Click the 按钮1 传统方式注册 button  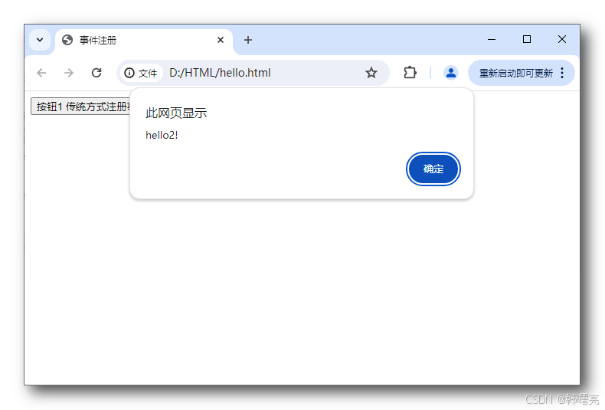(81, 107)
